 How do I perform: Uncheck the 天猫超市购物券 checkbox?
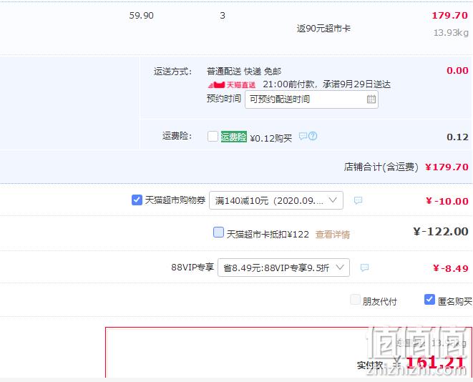[x=137, y=200]
